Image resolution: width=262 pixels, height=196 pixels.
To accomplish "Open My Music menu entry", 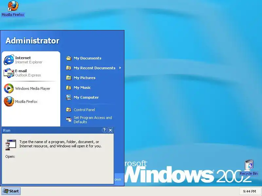I will [x=82, y=88].
